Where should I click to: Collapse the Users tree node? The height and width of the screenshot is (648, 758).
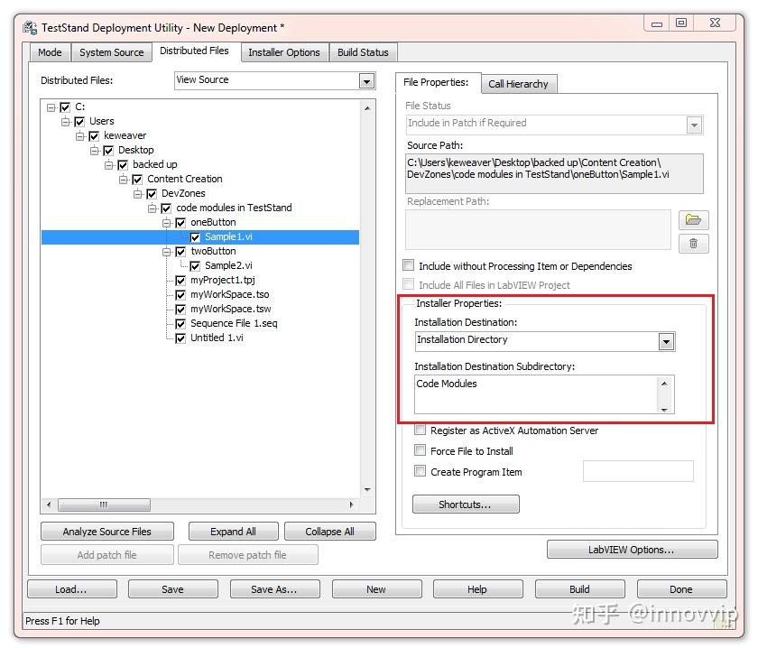66,121
